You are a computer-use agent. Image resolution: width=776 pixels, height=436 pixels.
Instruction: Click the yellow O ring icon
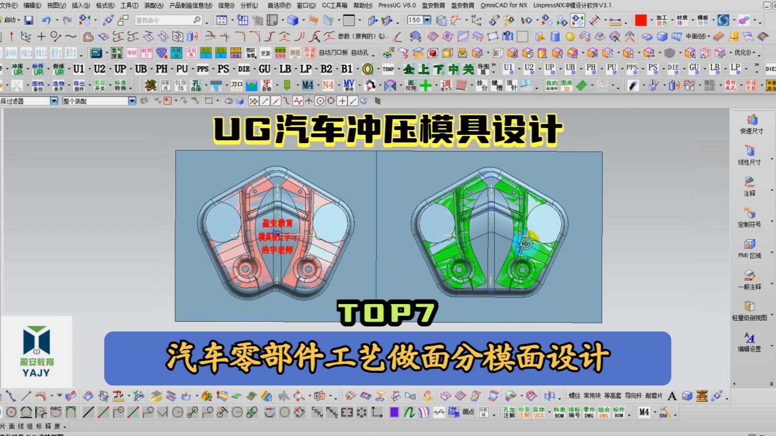pyautogui.click(x=367, y=69)
